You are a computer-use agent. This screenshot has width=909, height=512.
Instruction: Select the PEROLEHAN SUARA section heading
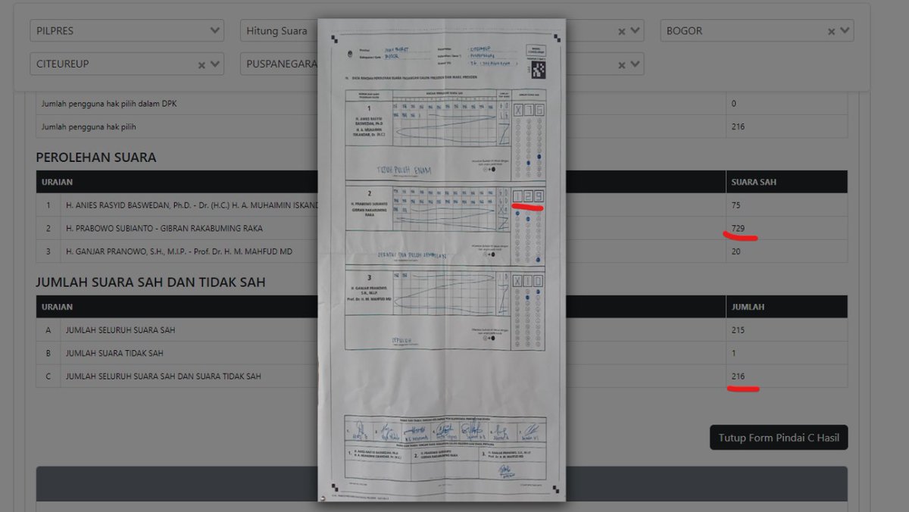tap(96, 158)
